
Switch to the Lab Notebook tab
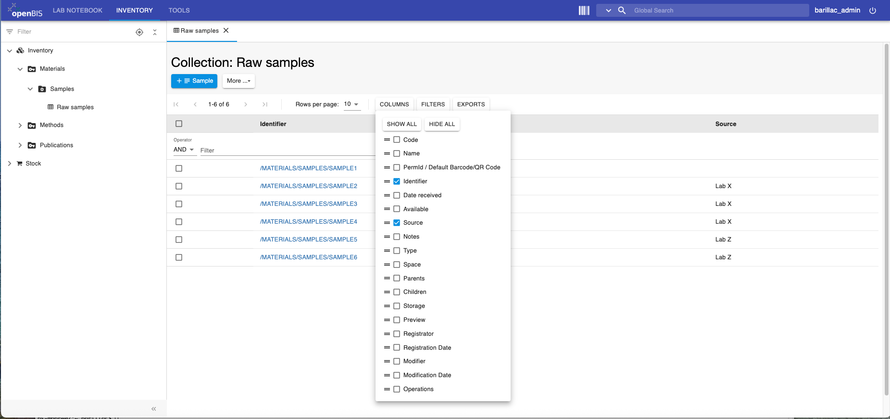(x=77, y=10)
